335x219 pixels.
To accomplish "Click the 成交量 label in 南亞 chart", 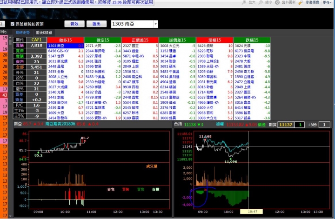I will point(152,166).
